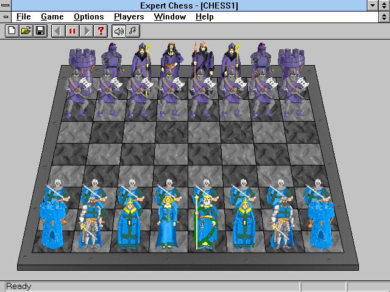
Task: Select the blue king piece
Action: point(206,221)
